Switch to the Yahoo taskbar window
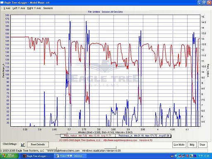The image size is (212, 159). tap(71, 156)
